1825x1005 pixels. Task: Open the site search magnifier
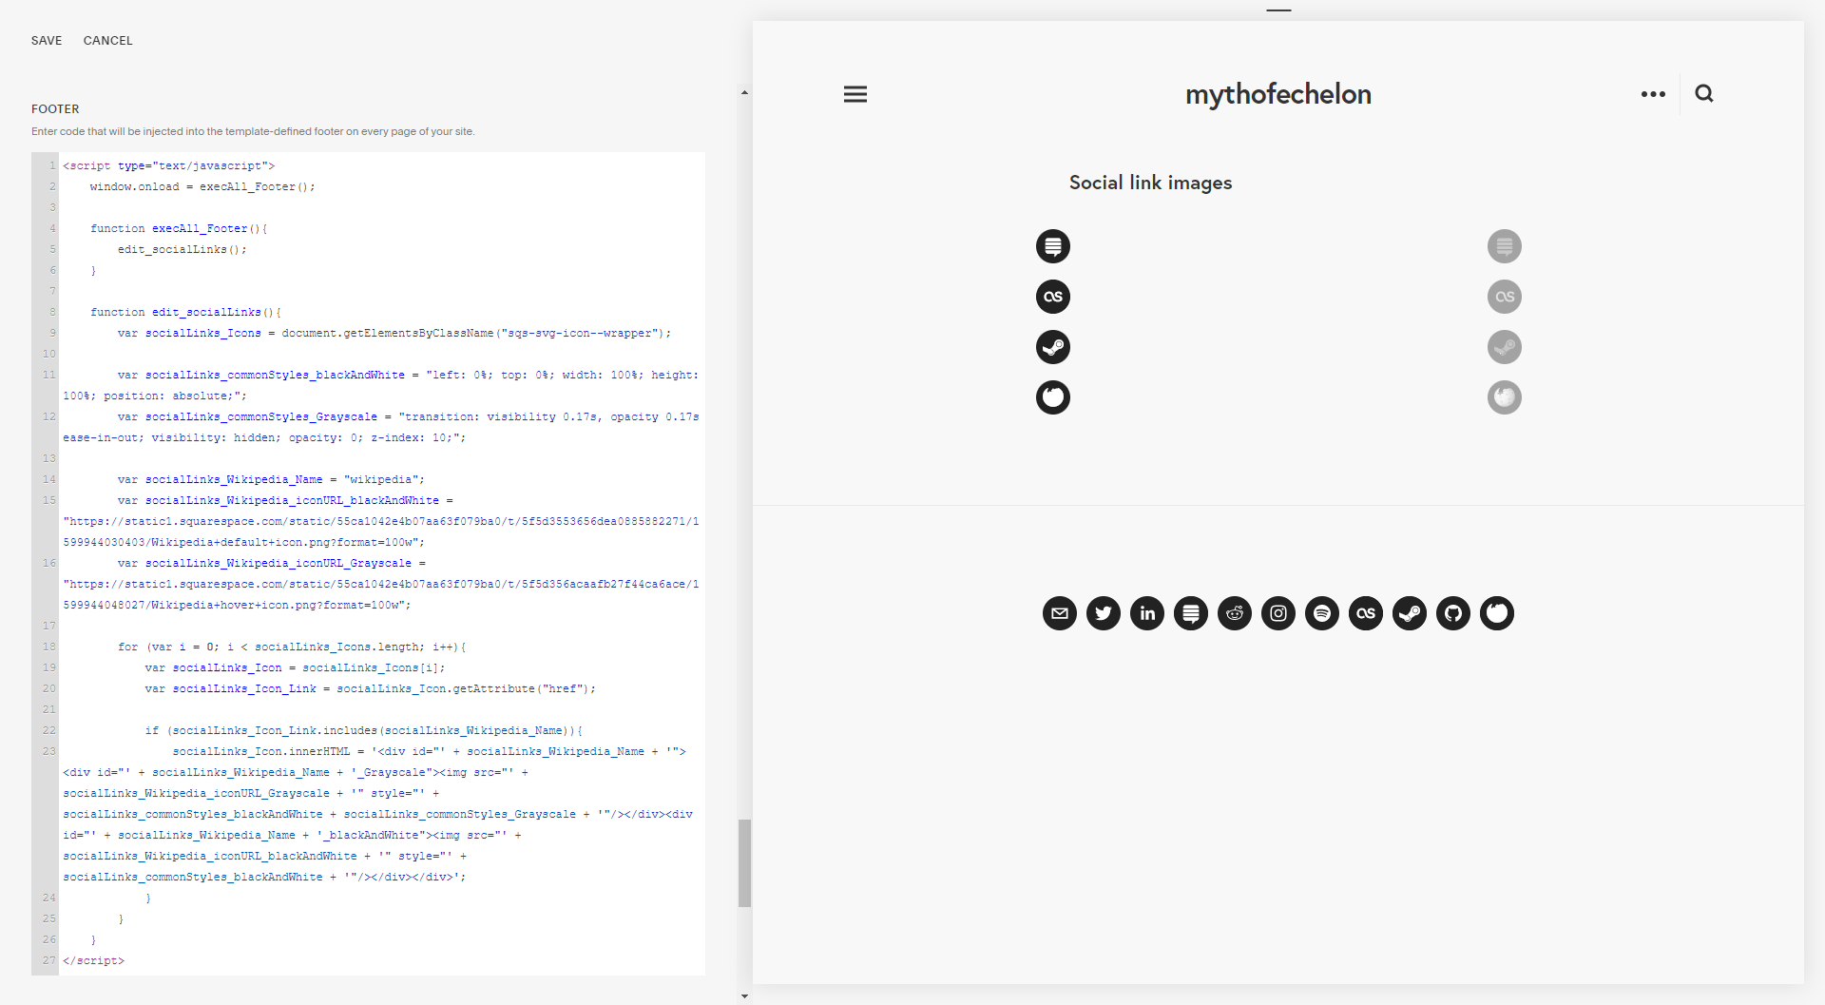[x=1704, y=93]
